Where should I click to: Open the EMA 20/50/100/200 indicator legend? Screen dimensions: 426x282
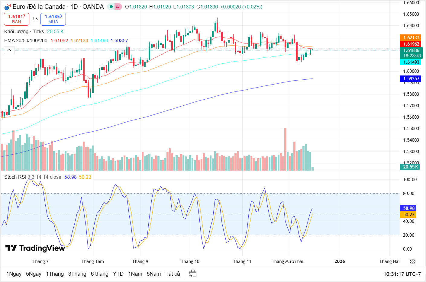tap(26, 40)
